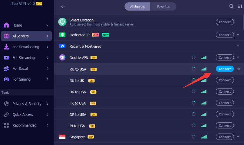
Task: Open For Streaming in sidebar
Action: tap(26, 58)
